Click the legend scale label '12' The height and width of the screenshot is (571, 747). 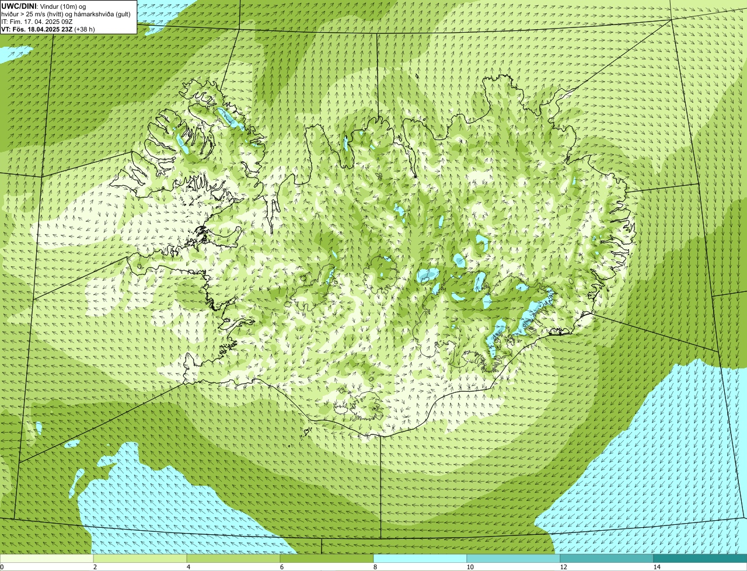[563, 567]
